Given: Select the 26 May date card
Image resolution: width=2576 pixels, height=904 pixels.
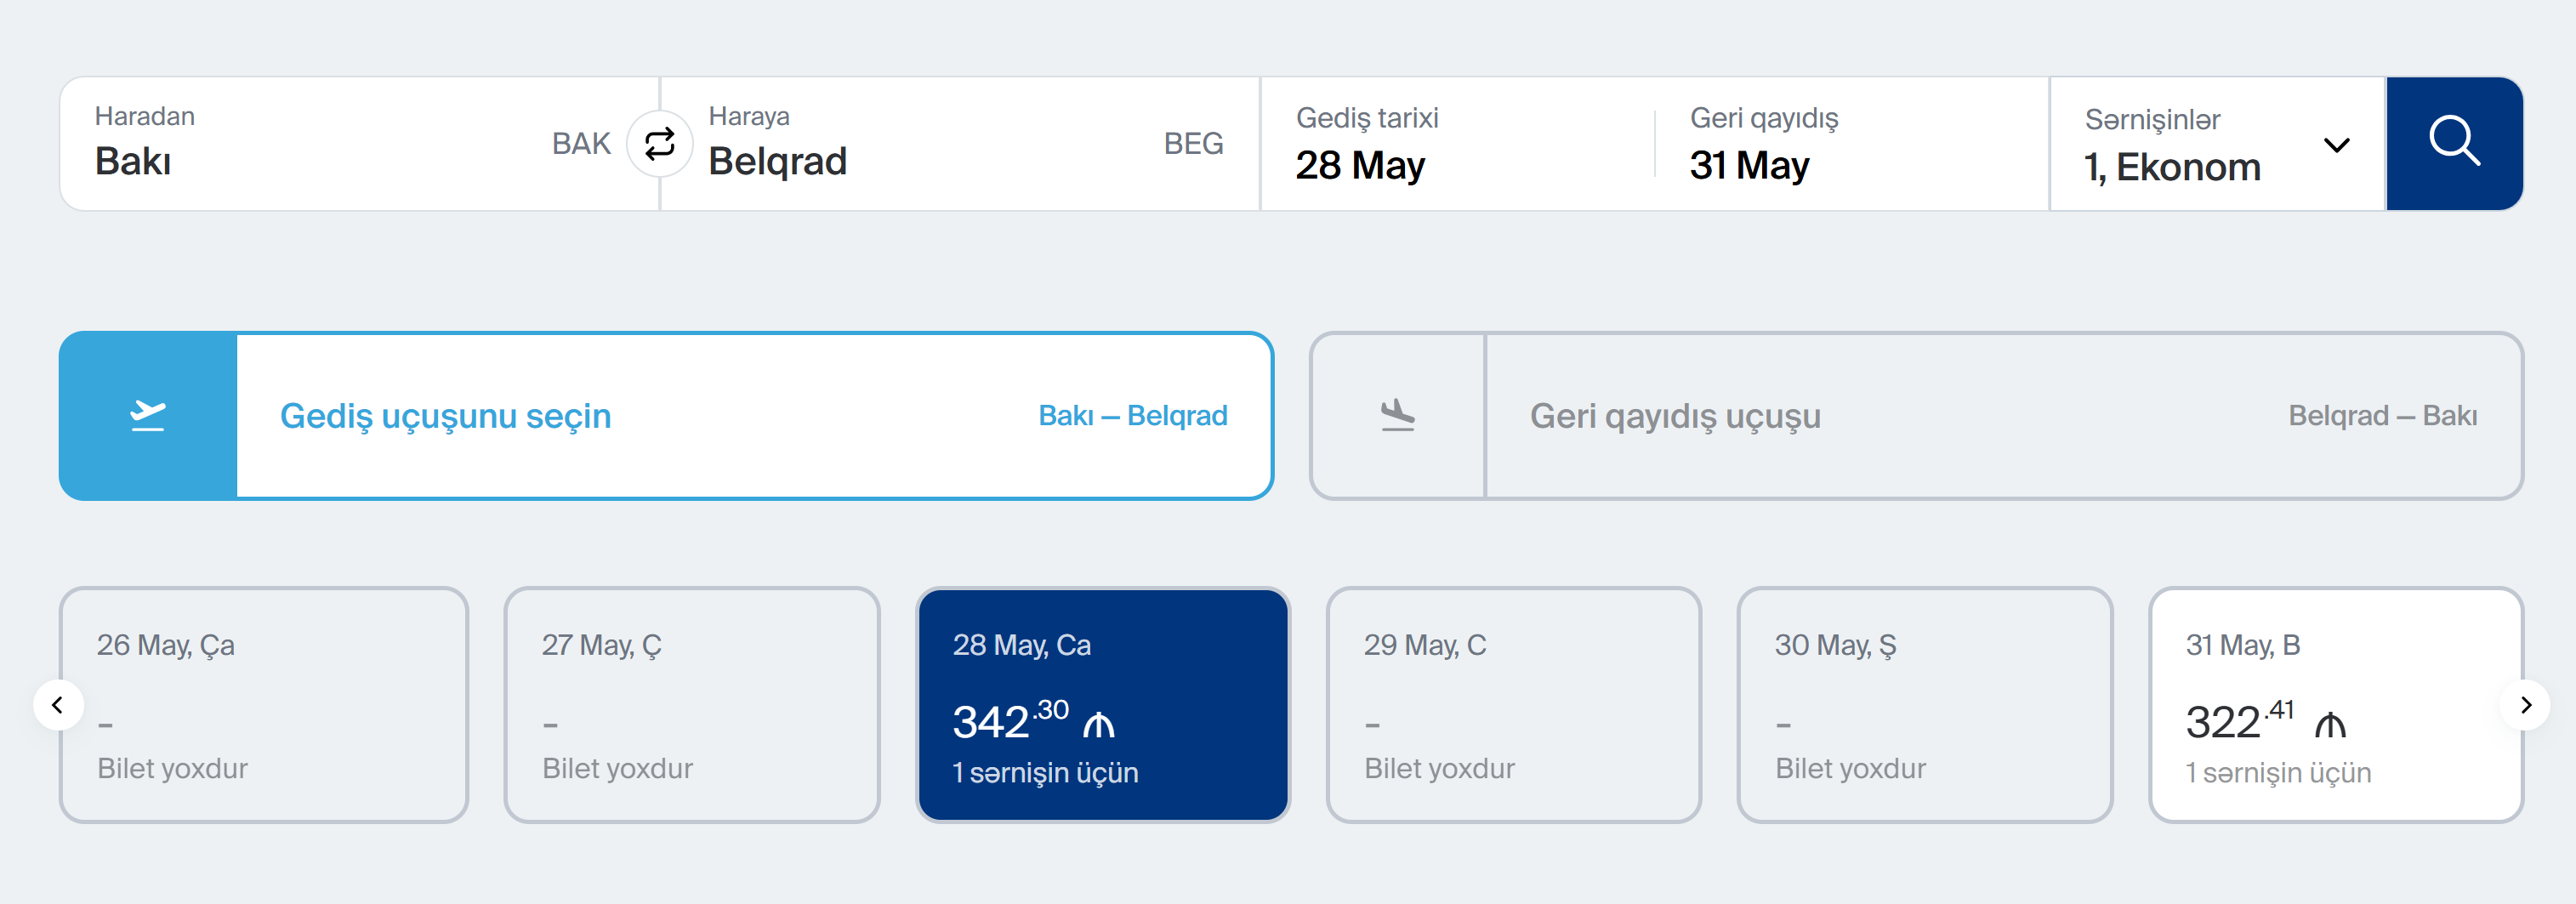Looking at the screenshot, I should tap(264, 705).
